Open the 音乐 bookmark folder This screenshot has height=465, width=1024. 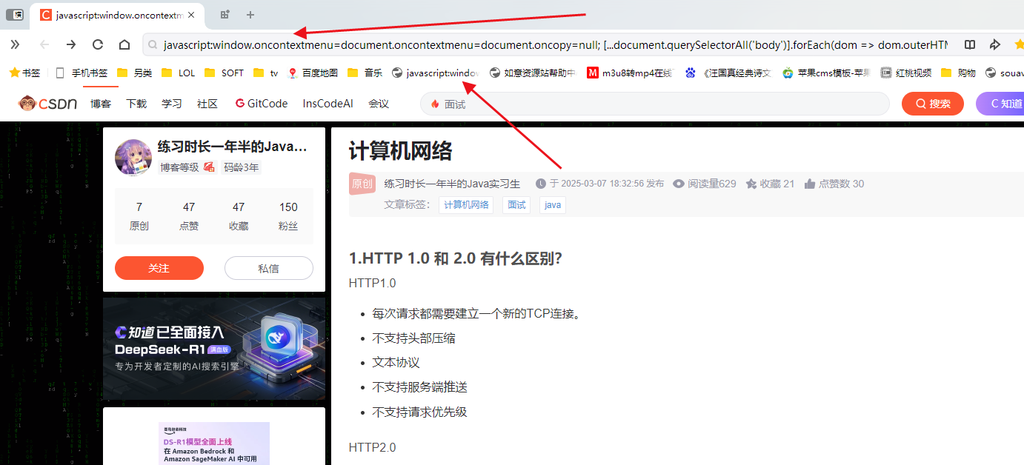click(365, 73)
